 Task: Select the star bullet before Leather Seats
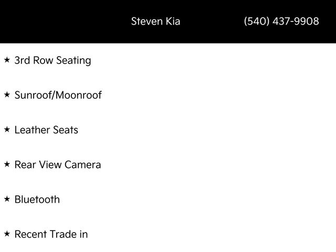coord(7,130)
